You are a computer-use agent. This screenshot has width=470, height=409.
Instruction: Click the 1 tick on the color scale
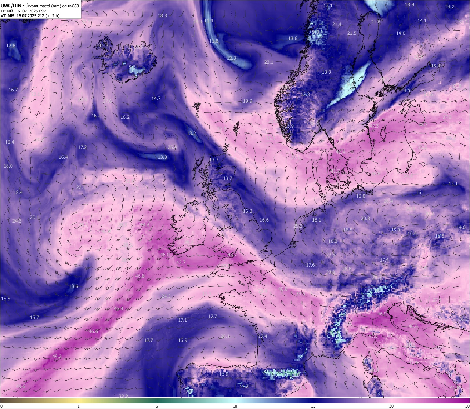coord(79,406)
